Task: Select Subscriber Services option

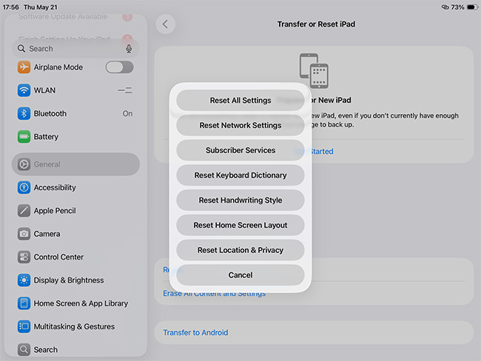Action: click(x=240, y=150)
